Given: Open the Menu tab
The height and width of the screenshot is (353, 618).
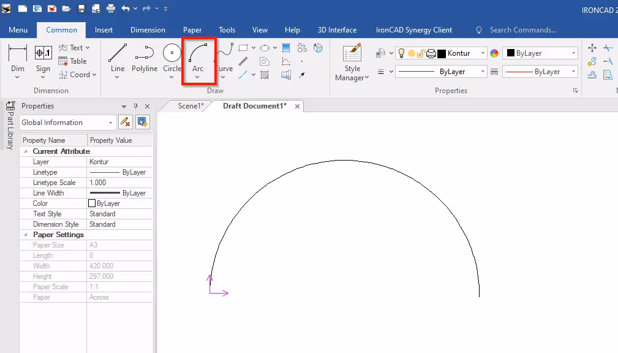Looking at the screenshot, I should tap(18, 30).
